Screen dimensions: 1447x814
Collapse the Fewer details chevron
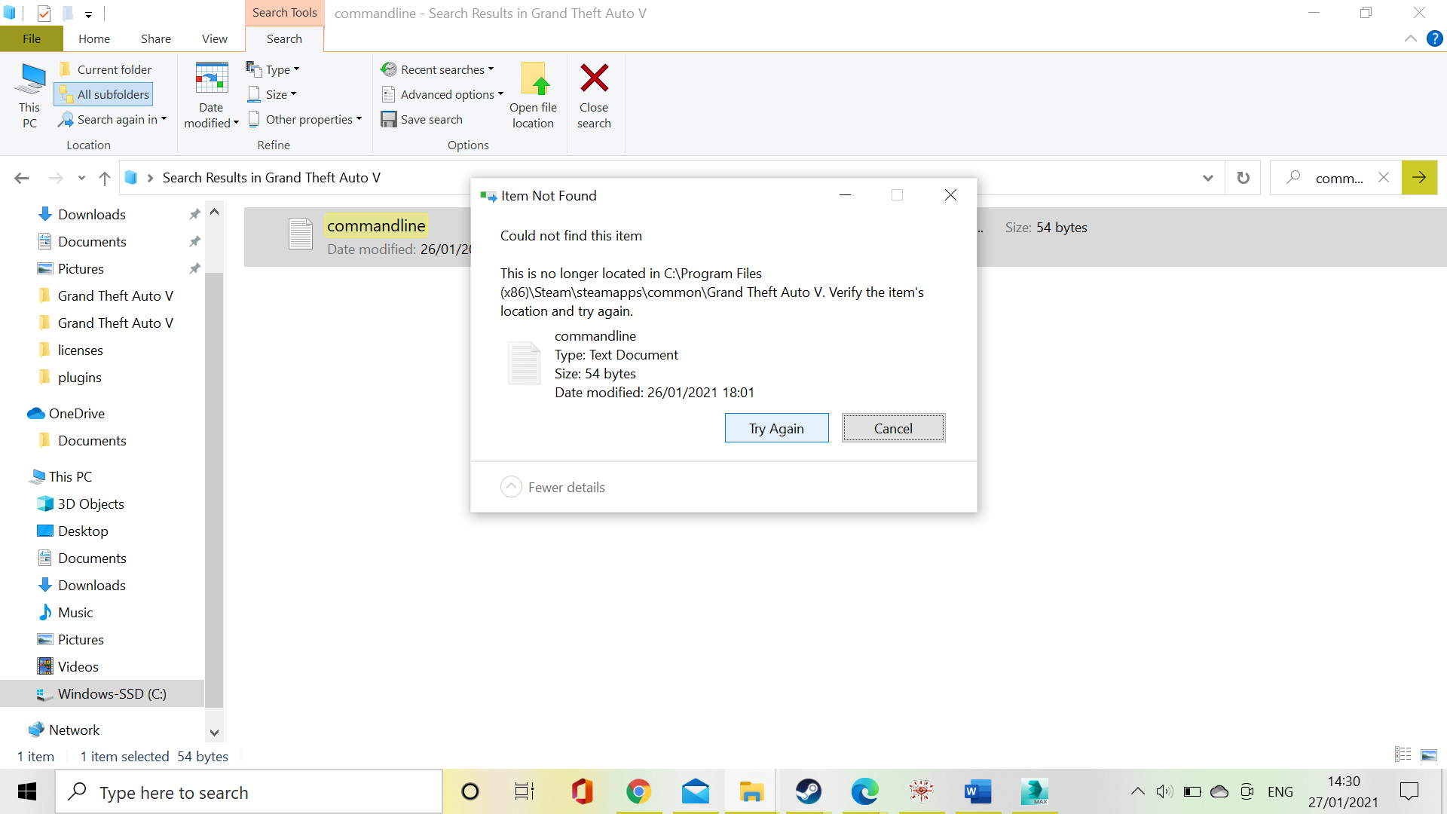click(511, 487)
